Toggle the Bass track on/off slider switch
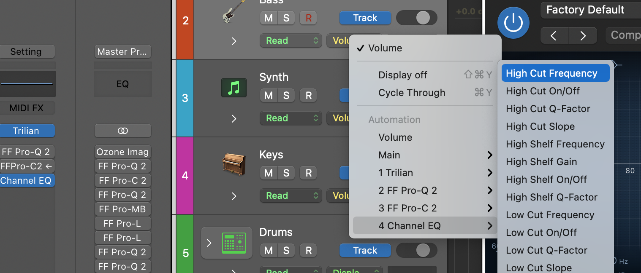The height and width of the screenshot is (273, 641). point(416,18)
